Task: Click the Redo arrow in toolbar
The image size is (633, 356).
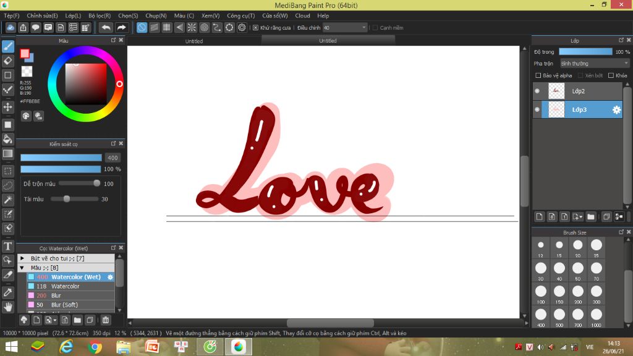Action: (x=121, y=27)
